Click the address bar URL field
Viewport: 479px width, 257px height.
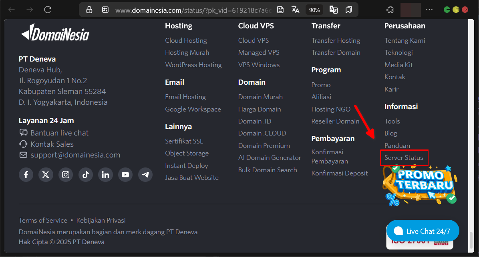tap(193, 10)
